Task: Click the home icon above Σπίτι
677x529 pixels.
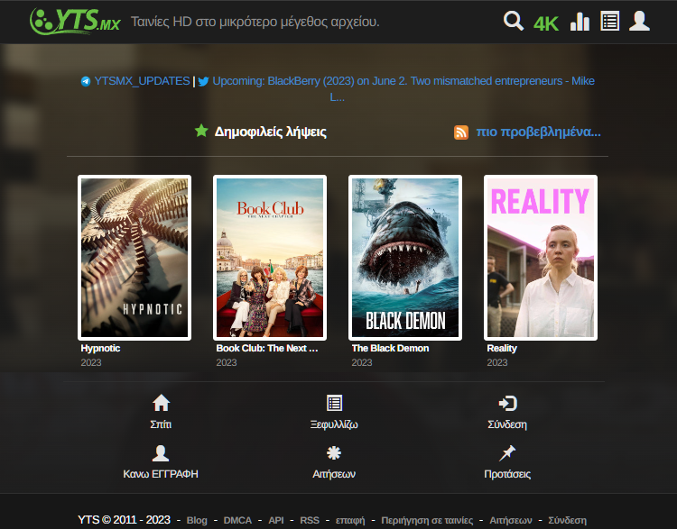Action: coord(161,403)
